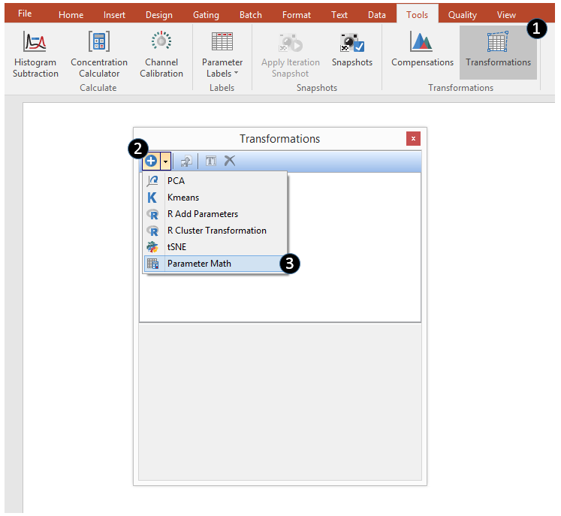This screenshot has width=561, height=516.
Task: Click the rename text icon in Transformations toolbar
Action: tap(211, 161)
